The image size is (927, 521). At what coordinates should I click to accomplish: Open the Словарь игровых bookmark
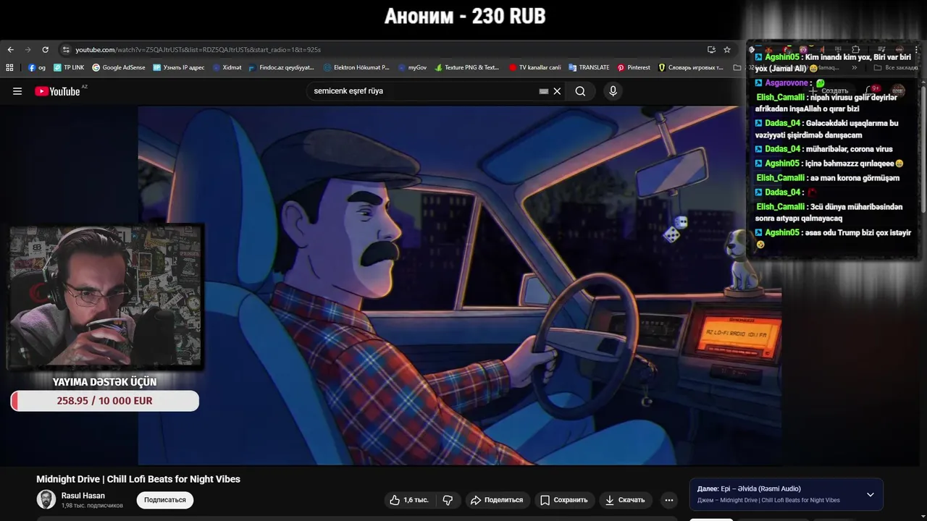[x=690, y=67]
